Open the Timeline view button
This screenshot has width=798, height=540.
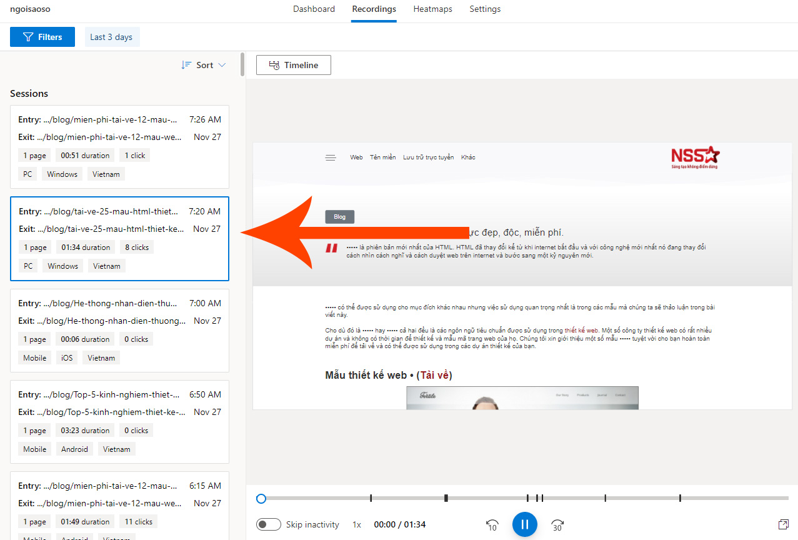coord(294,65)
